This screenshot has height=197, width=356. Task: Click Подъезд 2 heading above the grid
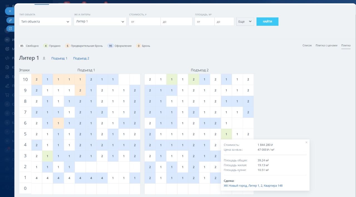[x=200, y=70]
